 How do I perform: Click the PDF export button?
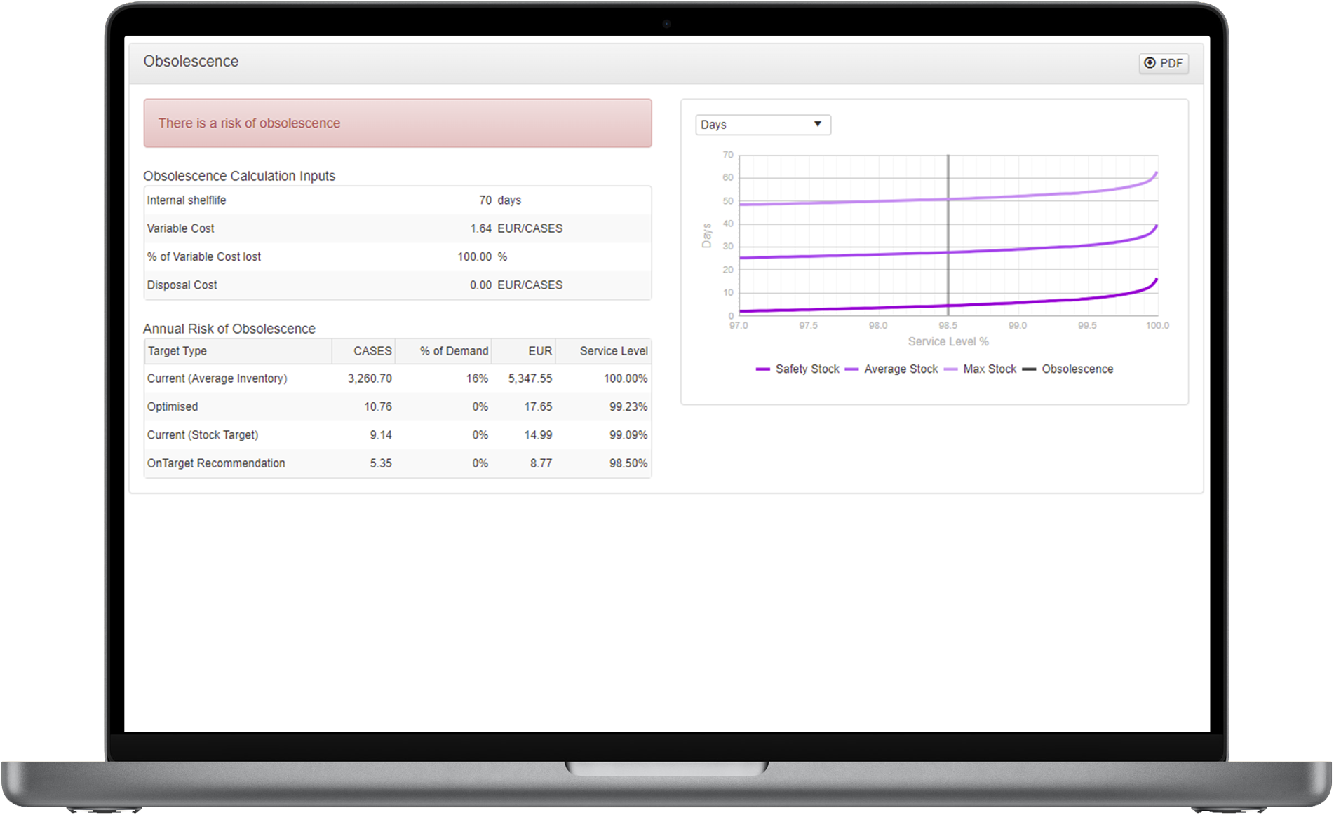tap(1163, 63)
